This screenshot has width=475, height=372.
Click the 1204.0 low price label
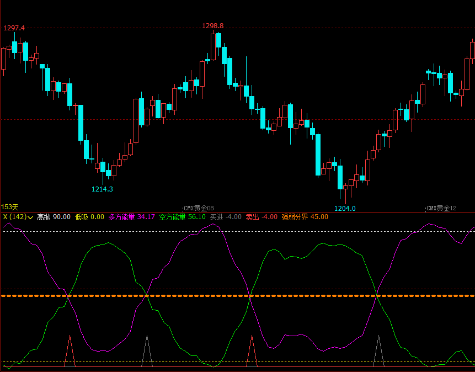[345, 208]
